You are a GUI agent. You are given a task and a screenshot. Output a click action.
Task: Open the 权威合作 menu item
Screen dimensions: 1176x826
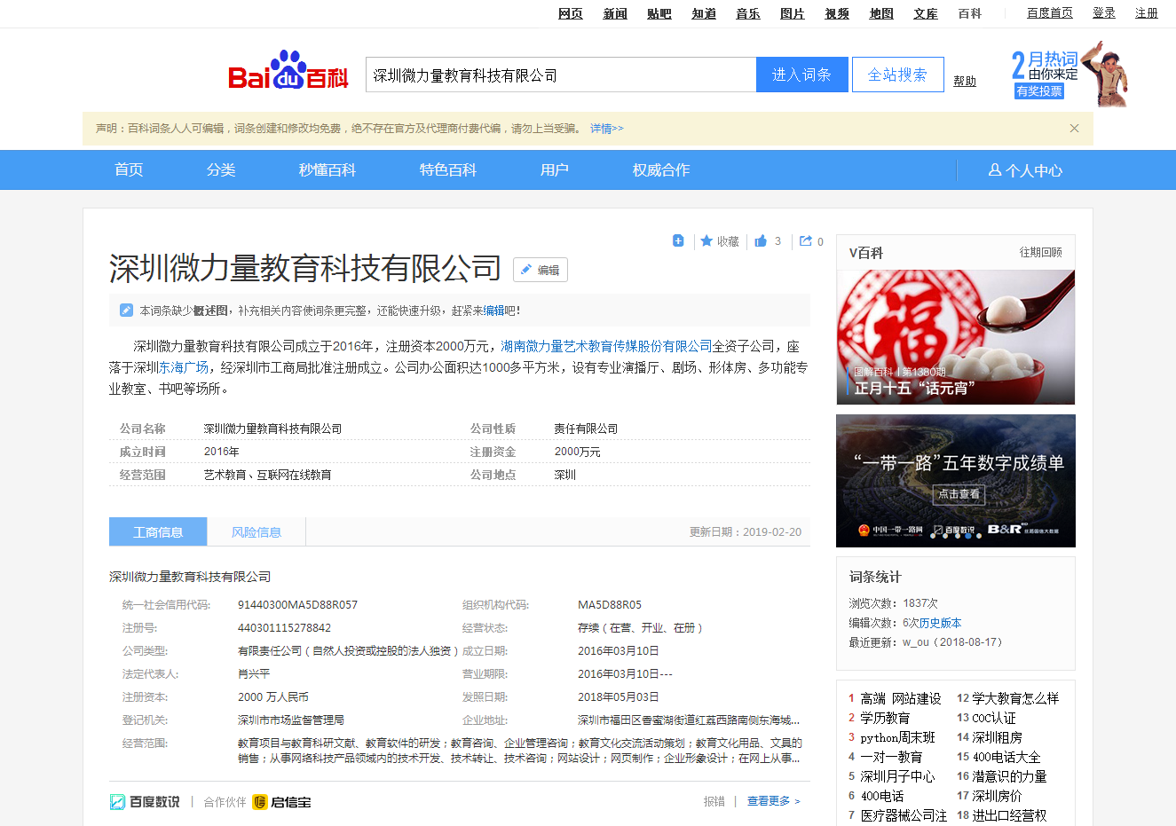click(661, 169)
